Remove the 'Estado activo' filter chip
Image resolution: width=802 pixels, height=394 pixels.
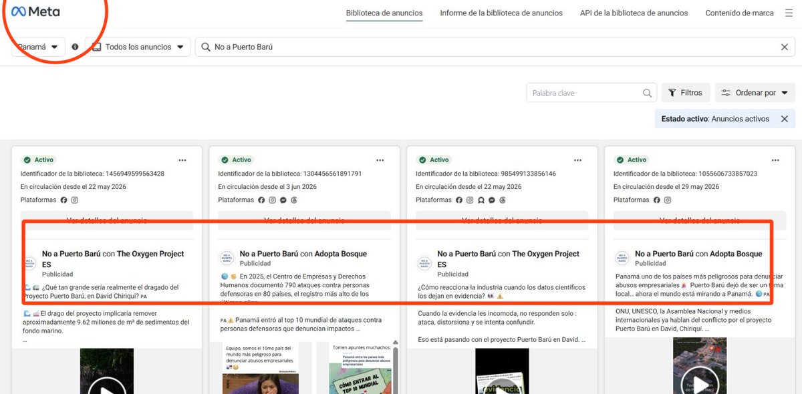click(x=785, y=119)
